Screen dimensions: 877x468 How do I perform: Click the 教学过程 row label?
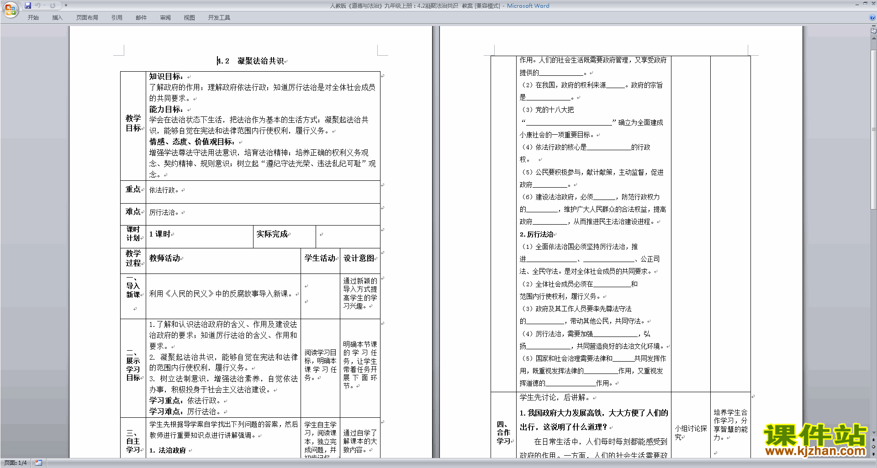click(133, 258)
